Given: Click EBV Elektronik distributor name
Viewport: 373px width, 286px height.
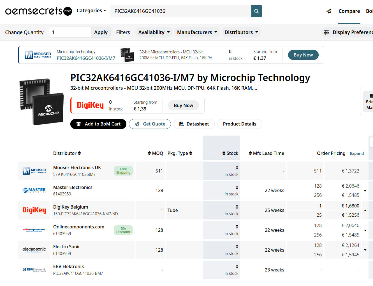Looking at the screenshot, I should tap(69, 266).
